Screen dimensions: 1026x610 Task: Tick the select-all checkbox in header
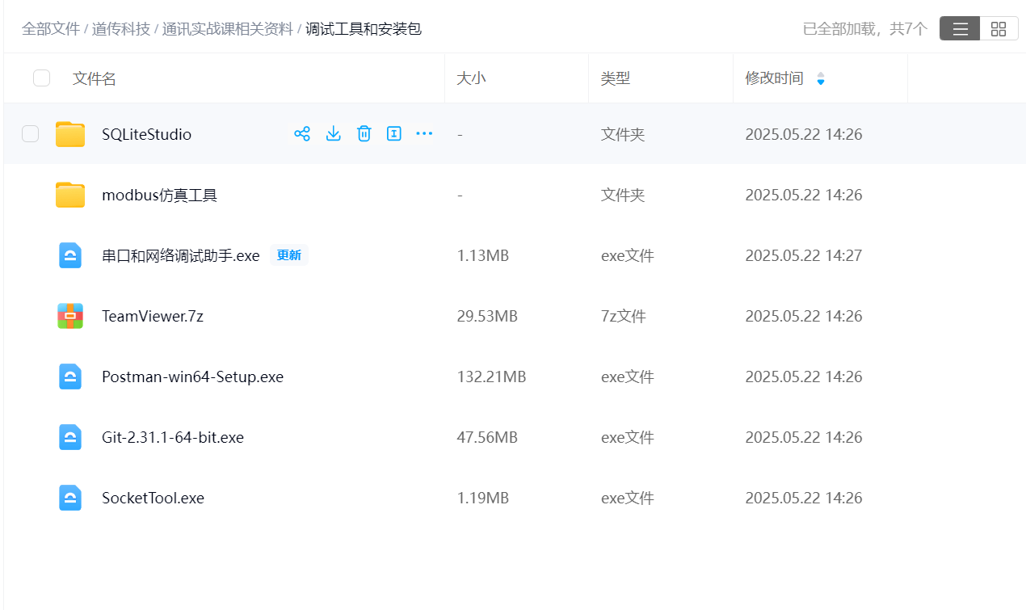tap(41, 78)
